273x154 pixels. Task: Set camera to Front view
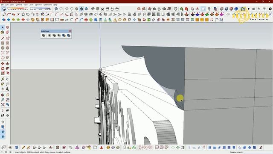coord(102,9)
